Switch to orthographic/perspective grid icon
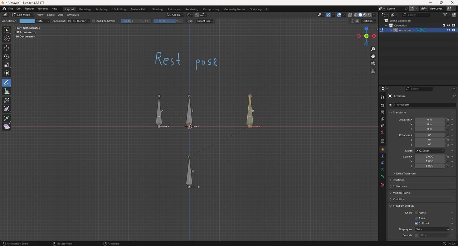458x246 pixels. 373,70
